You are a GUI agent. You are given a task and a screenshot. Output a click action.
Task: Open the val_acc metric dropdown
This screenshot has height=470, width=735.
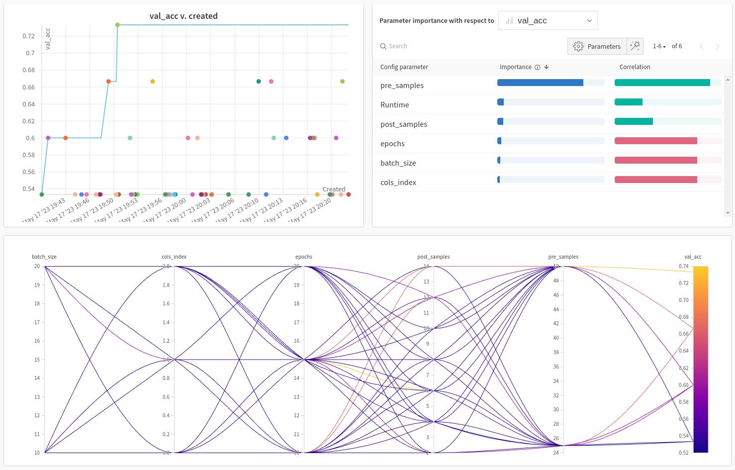548,21
